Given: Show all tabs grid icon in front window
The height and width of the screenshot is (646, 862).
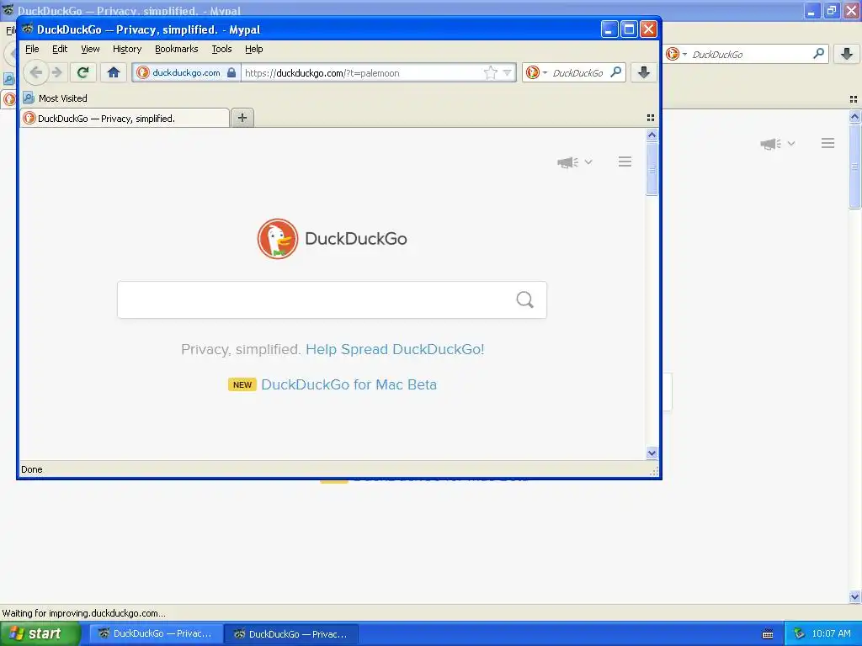Looking at the screenshot, I should [x=651, y=118].
